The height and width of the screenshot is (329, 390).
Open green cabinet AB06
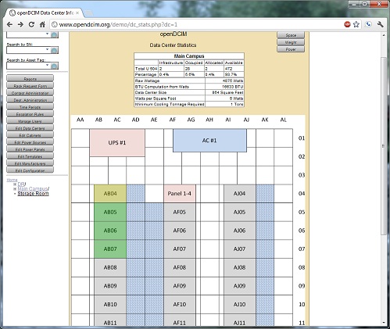(x=110, y=231)
